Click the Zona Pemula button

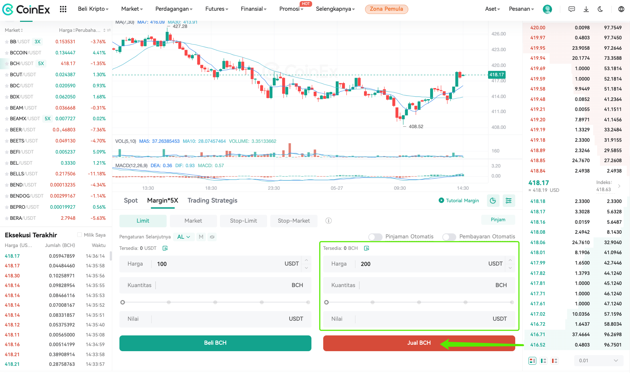point(387,9)
